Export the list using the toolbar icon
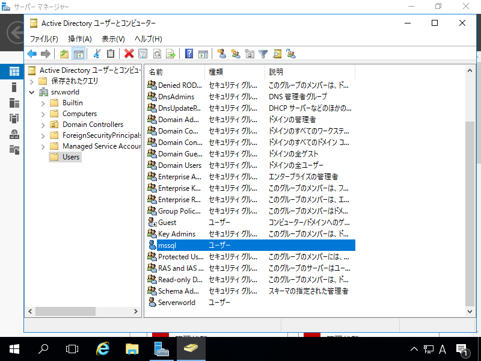This screenshot has height=361, width=481. 171,54
